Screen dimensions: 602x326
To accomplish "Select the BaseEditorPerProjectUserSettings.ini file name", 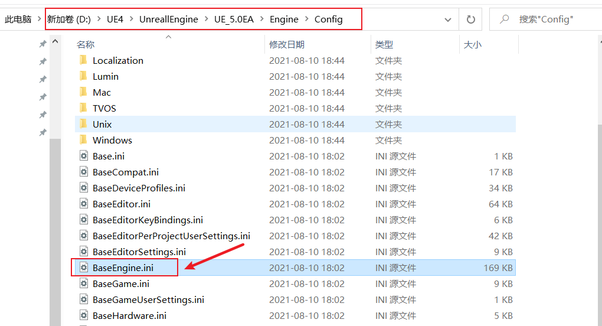I will (171, 236).
